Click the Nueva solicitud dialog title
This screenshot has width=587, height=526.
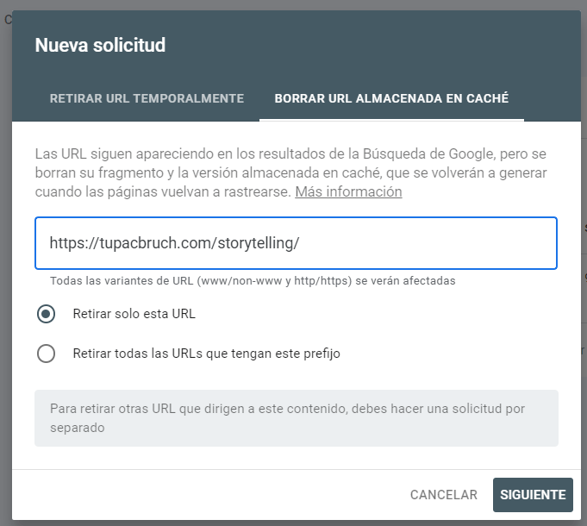(x=100, y=45)
